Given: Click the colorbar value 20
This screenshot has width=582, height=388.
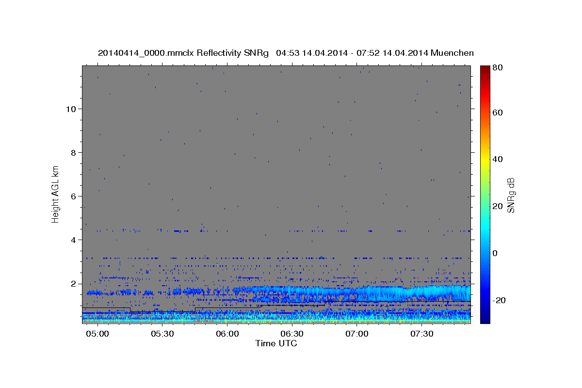Looking at the screenshot, I should [x=498, y=206].
